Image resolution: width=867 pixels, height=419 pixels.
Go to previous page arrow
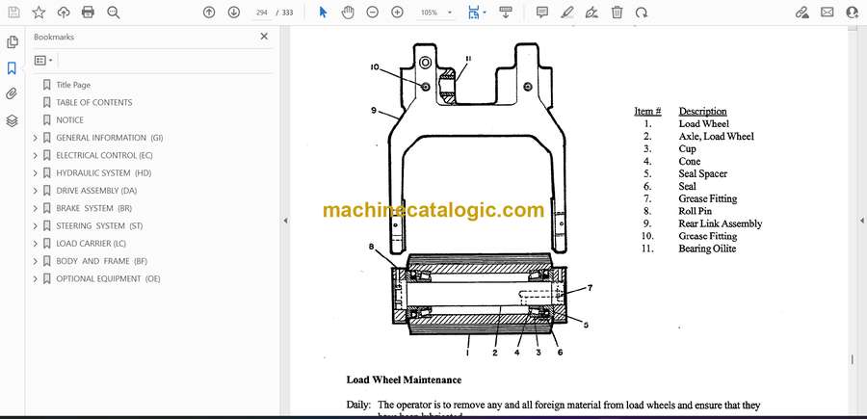click(x=209, y=13)
